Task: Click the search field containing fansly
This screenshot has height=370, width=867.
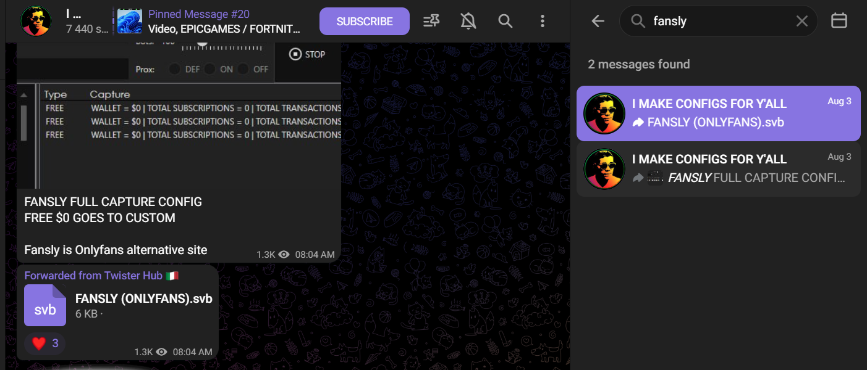Action: click(719, 22)
